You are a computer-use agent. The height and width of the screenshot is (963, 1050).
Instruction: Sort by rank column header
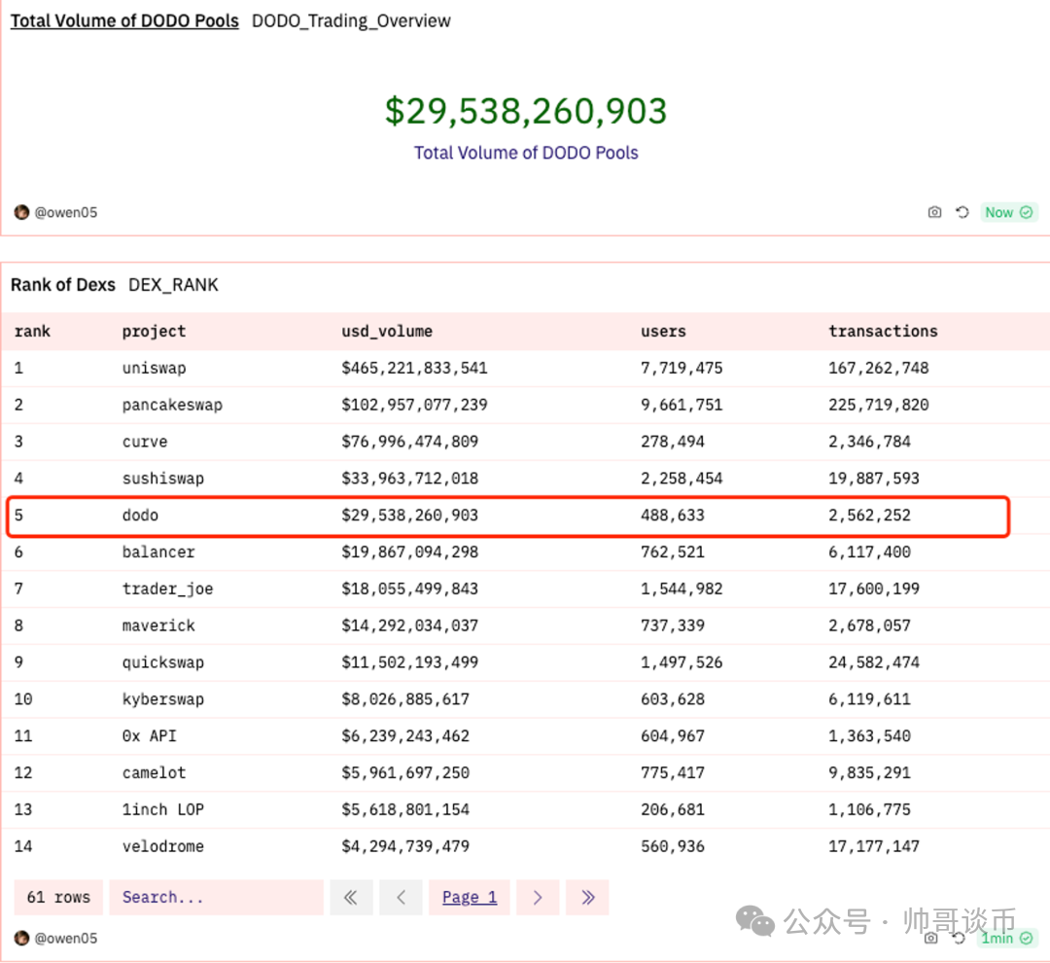pyautogui.click(x=32, y=331)
